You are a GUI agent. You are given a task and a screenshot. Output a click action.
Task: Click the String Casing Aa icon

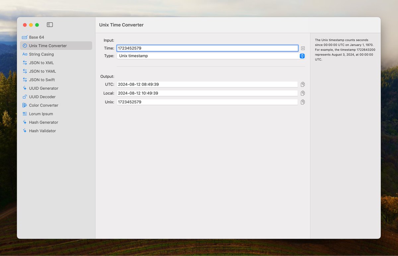25,54
